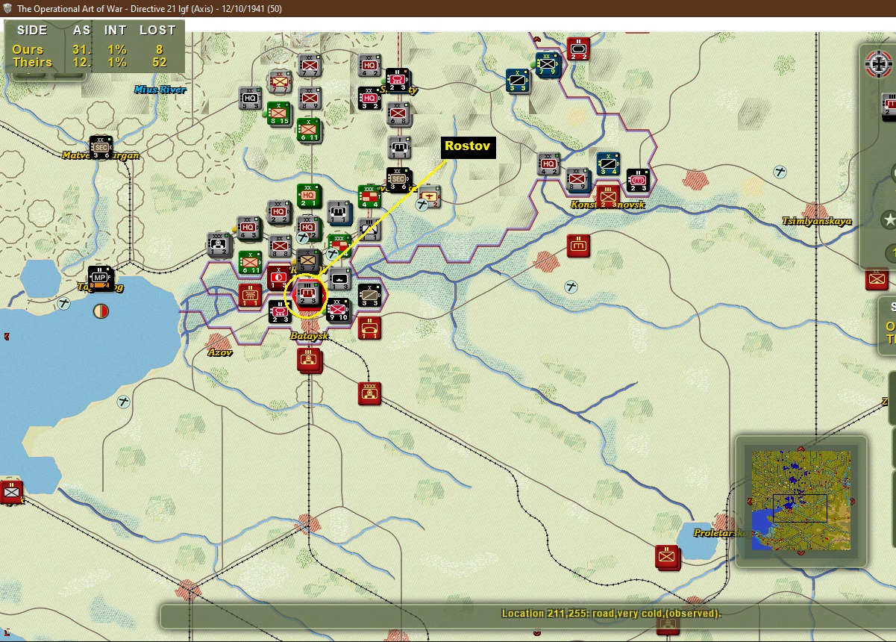
Task: Select the SEC 3-6 security unit near Rostov label
Action: [399, 179]
